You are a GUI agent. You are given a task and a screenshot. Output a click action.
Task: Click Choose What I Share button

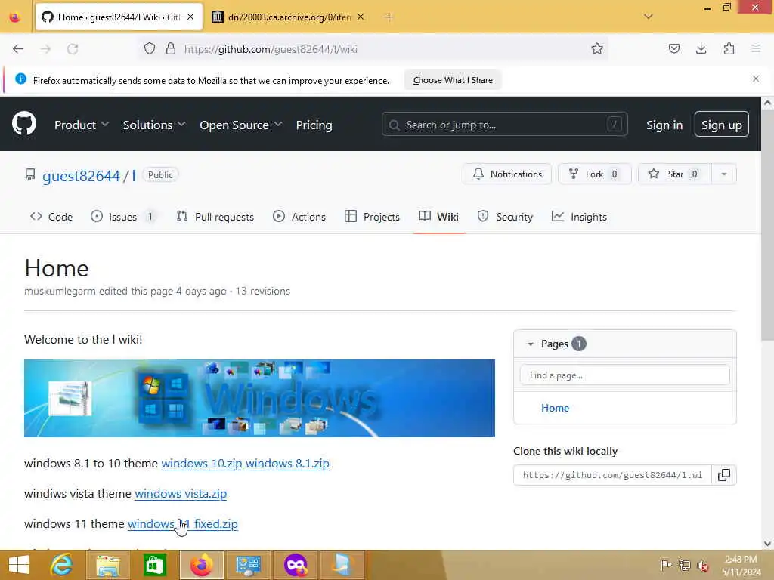453,80
